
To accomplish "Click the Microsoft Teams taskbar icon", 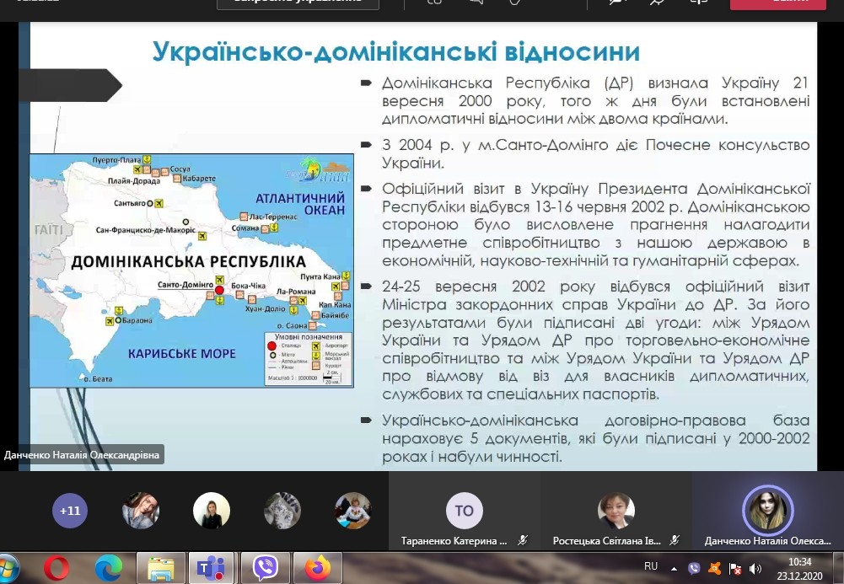I will pyautogui.click(x=211, y=568).
